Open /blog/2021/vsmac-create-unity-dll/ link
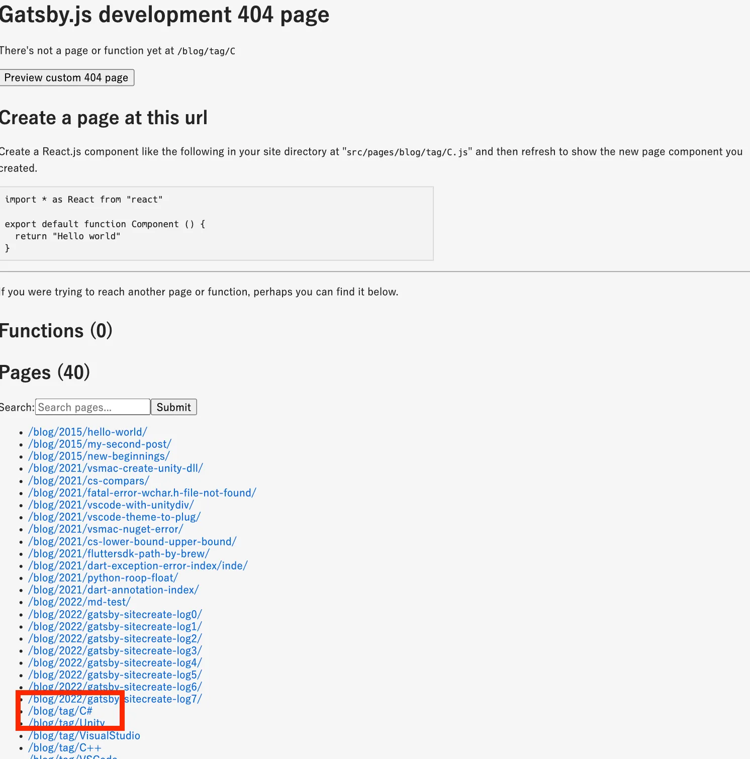The width and height of the screenshot is (750, 759). (x=116, y=468)
